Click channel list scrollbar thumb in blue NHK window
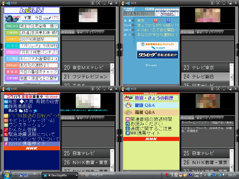 (112, 167)
